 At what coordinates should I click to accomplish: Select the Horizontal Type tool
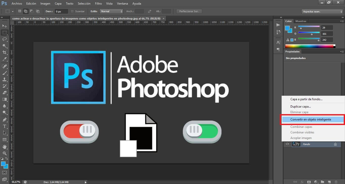click(5, 126)
